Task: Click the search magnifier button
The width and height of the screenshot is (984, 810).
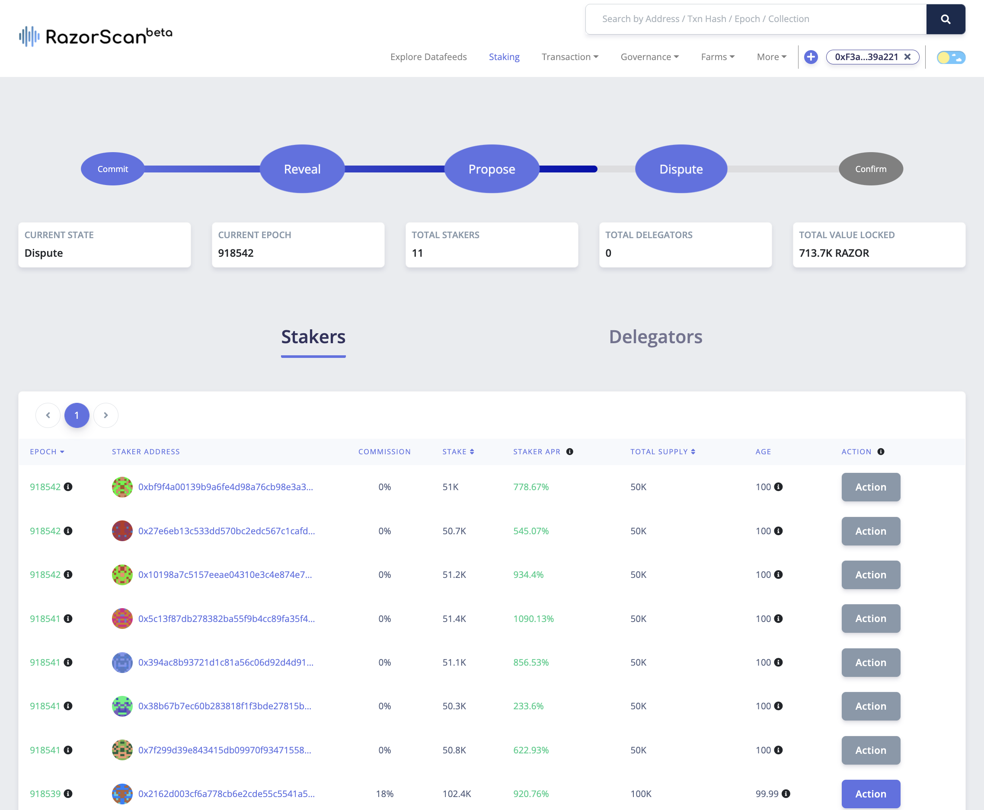Action: (x=945, y=19)
